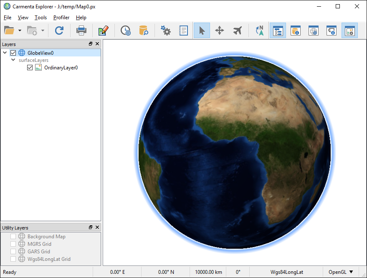Select the arrow pointer tool
This screenshot has height=278, width=367.
(202, 31)
